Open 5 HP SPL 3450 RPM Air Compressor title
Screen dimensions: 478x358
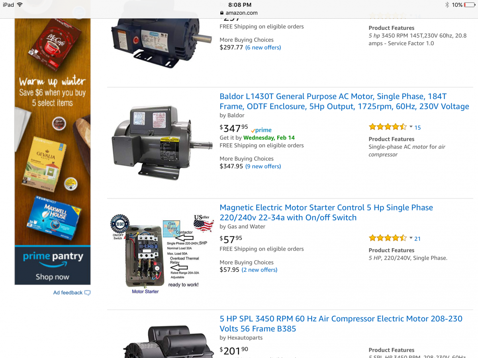(x=341, y=323)
